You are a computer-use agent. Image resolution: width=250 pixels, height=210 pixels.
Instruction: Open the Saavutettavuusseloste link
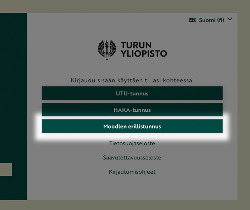(x=132, y=157)
